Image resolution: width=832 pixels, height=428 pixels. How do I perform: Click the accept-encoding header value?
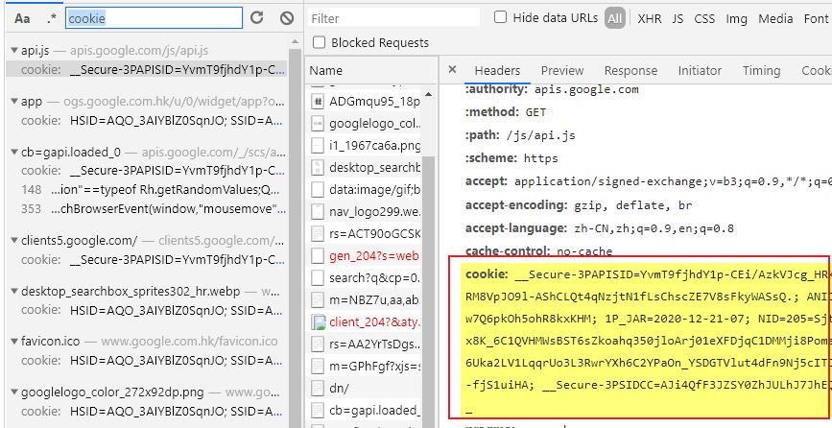[632, 205]
